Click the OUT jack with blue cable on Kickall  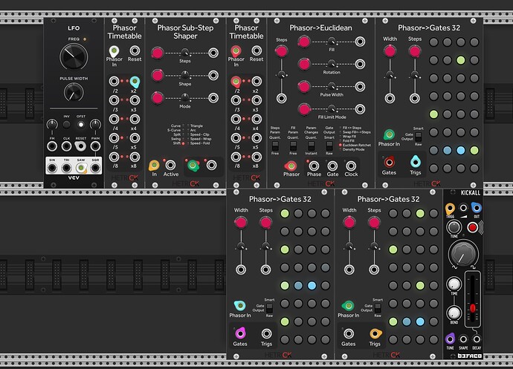click(x=477, y=208)
